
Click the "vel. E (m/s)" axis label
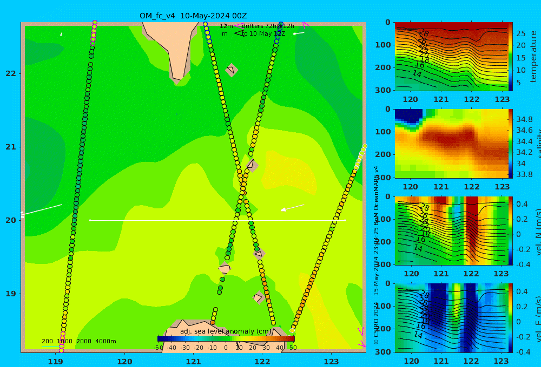(x=538, y=319)
